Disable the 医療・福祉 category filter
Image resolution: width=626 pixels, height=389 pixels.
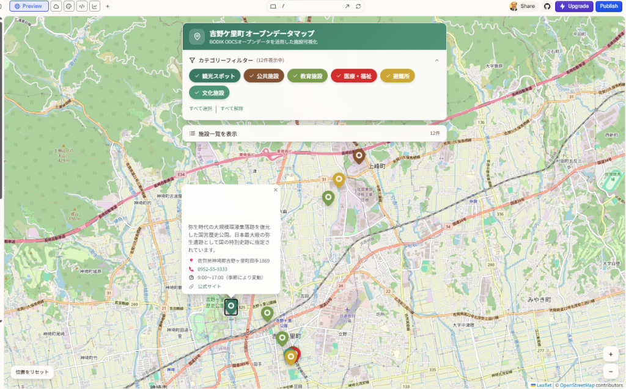(354, 76)
